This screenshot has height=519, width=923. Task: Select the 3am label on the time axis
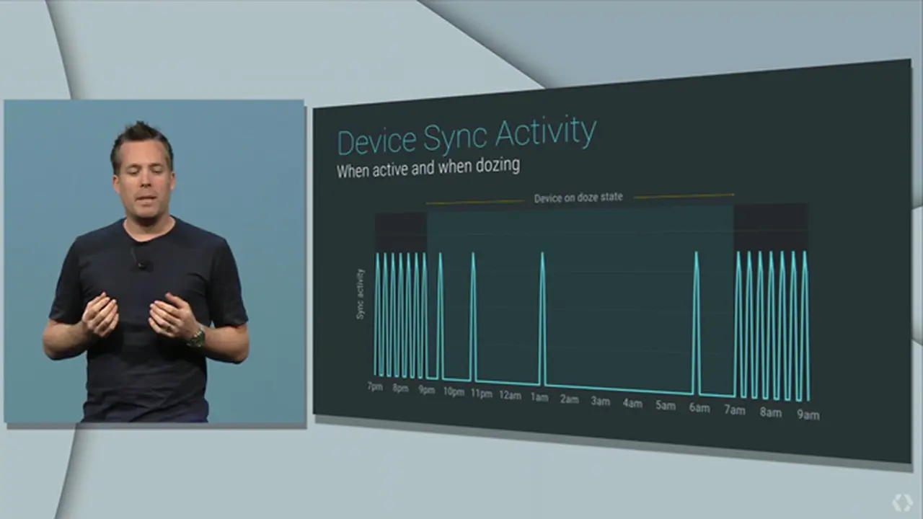(601, 401)
